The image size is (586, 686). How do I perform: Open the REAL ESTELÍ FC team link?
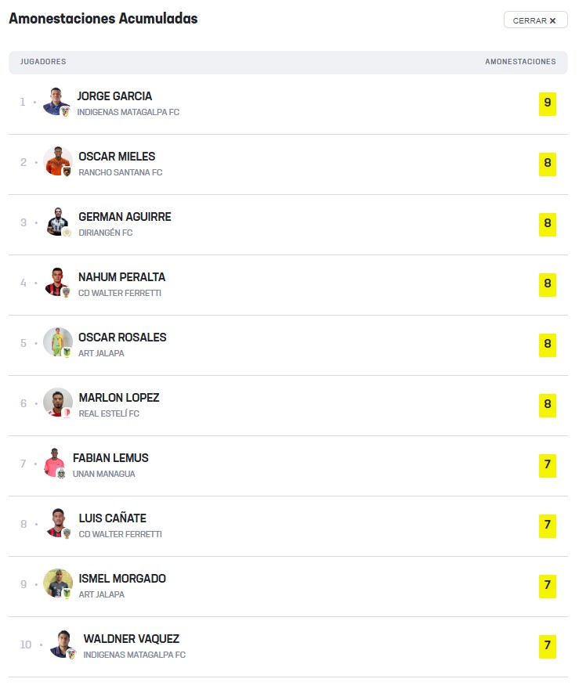coord(109,414)
